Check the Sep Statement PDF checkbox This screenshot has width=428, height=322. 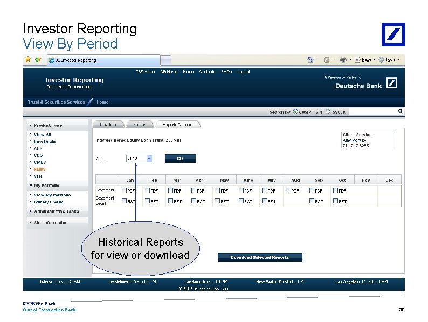click(x=312, y=190)
